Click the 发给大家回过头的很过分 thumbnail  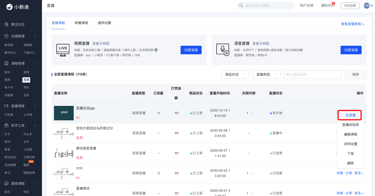64,133
